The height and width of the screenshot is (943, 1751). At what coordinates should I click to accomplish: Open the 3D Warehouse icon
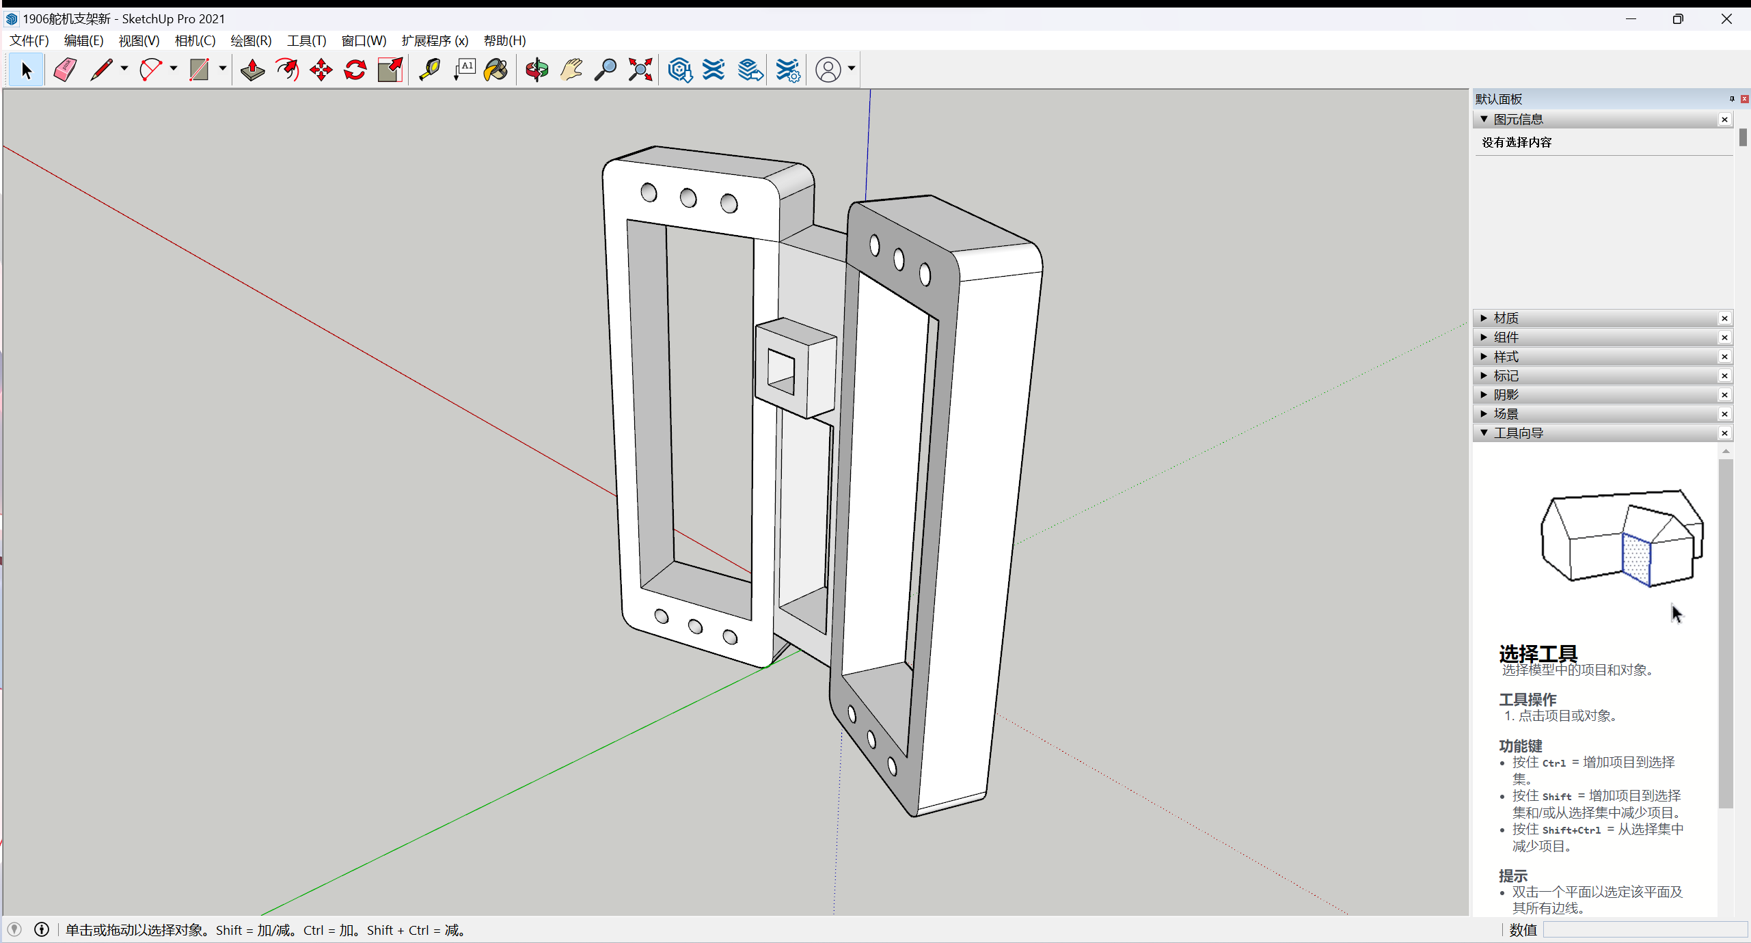point(679,70)
